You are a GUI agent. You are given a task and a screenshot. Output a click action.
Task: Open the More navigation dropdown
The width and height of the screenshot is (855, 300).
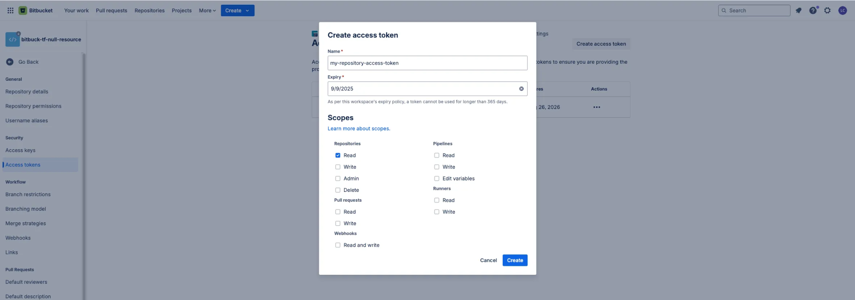pyautogui.click(x=207, y=10)
